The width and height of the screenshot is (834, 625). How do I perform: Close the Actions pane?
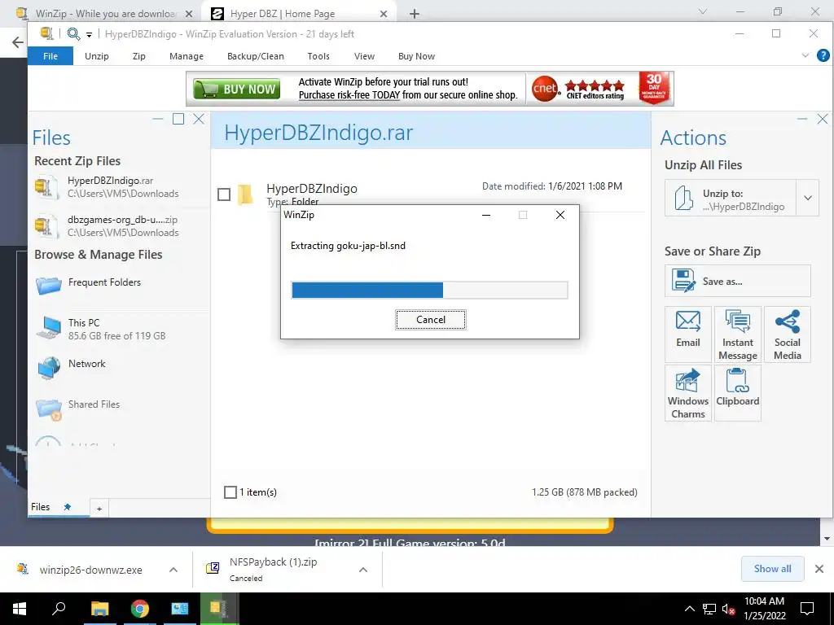(823, 119)
